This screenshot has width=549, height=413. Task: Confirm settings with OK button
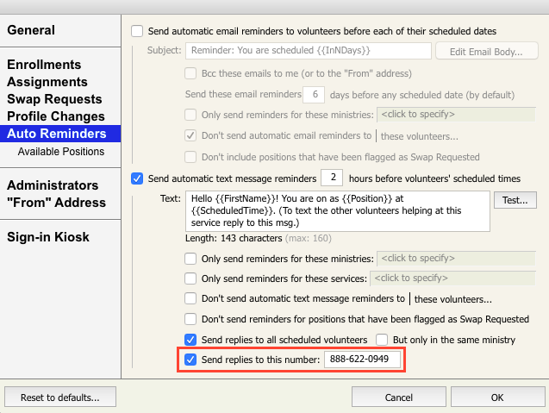point(497,397)
